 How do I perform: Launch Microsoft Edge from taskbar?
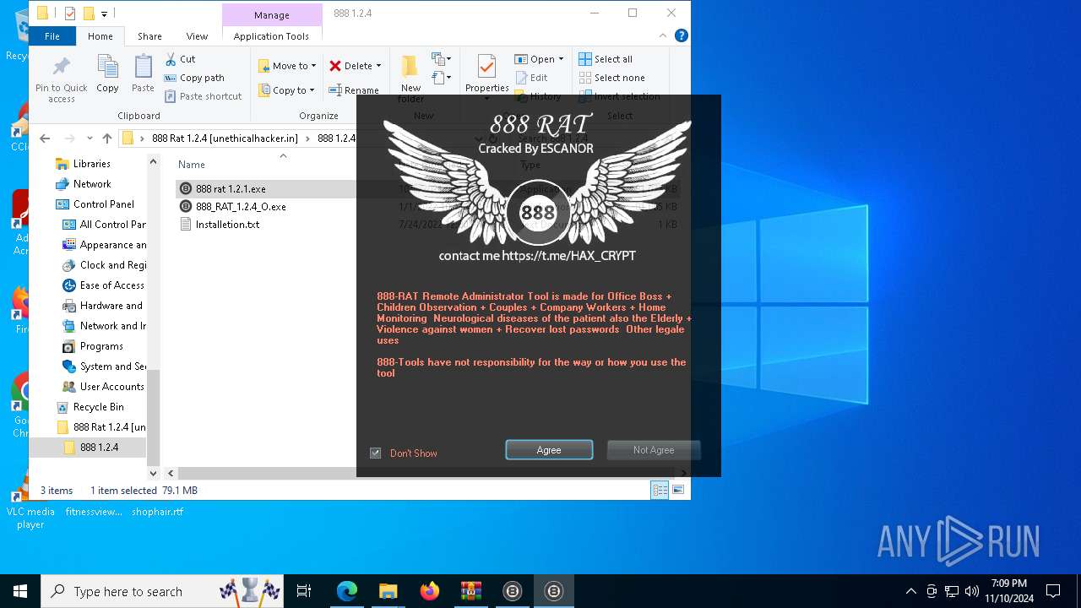pyautogui.click(x=347, y=591)
